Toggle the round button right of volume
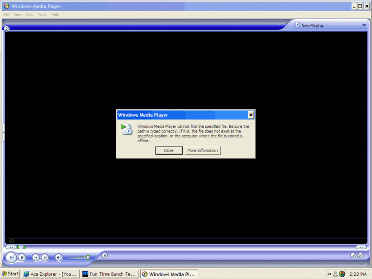 105,255
